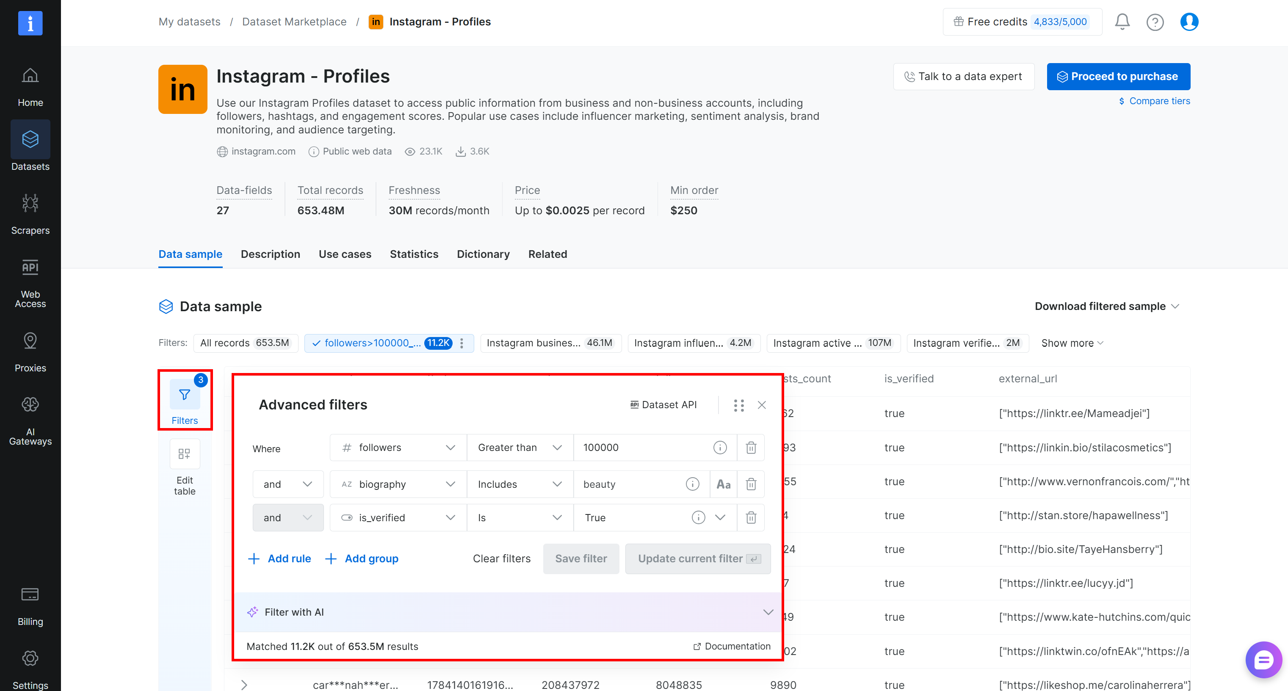Viewport: 1288px width, 691px height.
Task: Open chat support bubble
Action: point(1263,660)
